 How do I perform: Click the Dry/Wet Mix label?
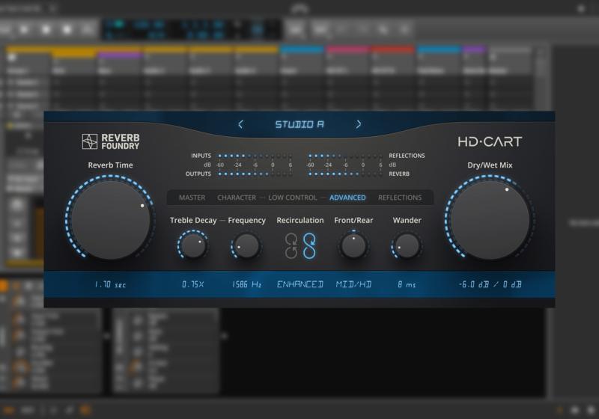coord(490,165)
